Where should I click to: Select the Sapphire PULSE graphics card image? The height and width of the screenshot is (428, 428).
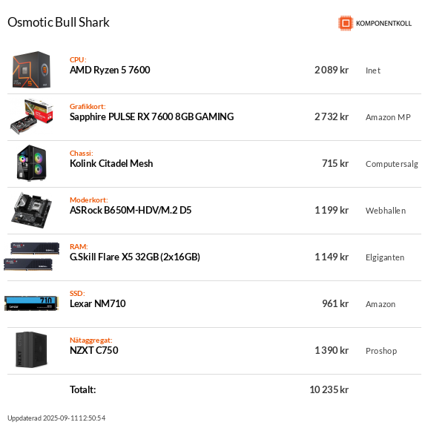[32, 116]
